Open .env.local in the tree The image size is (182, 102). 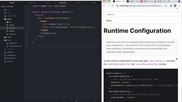point(10,49)
